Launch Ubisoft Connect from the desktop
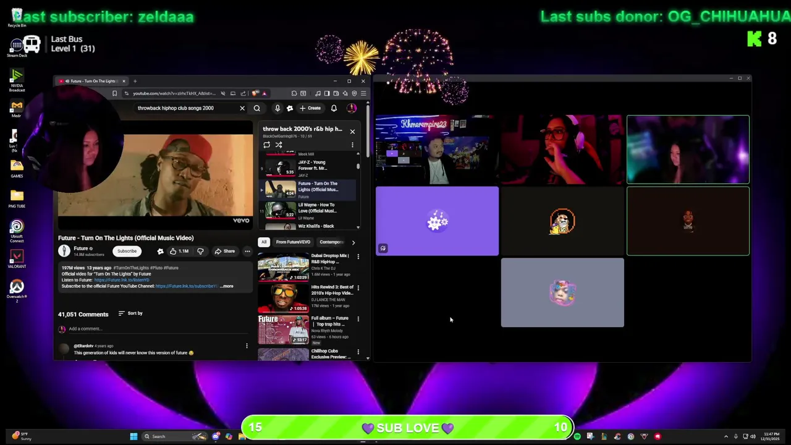791x445 pixels. click(x=17, y=231)
